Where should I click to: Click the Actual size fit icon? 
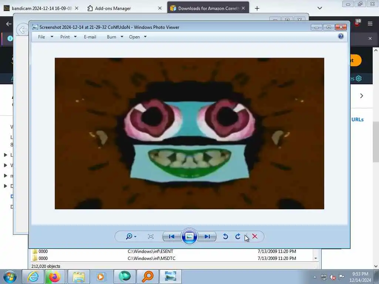[151, 236]
